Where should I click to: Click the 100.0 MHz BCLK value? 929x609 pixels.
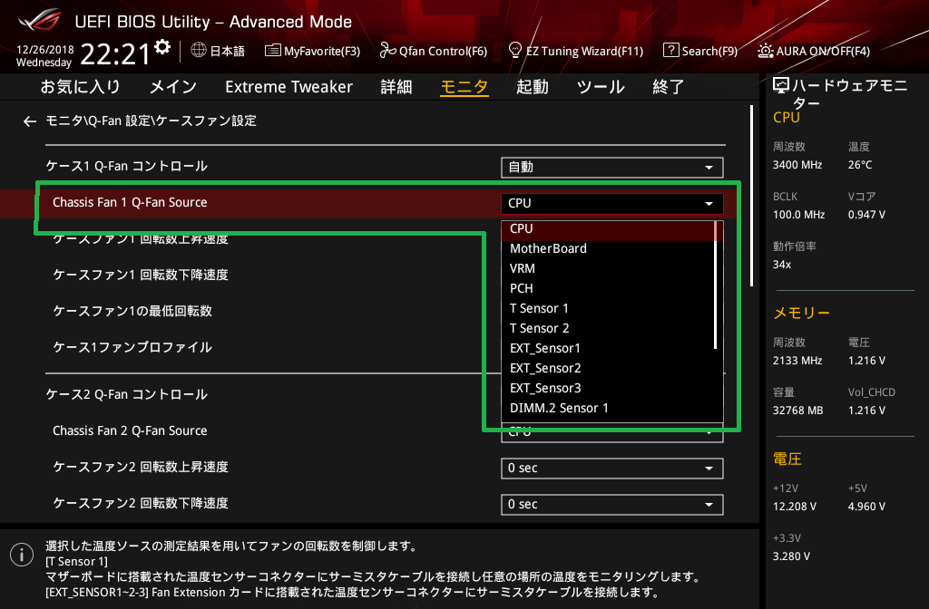[x=798, y=215]
